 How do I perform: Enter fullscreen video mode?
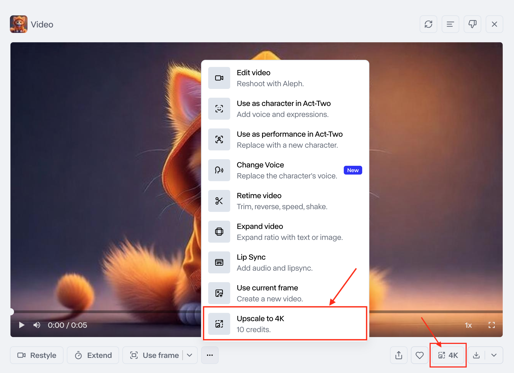491,325
